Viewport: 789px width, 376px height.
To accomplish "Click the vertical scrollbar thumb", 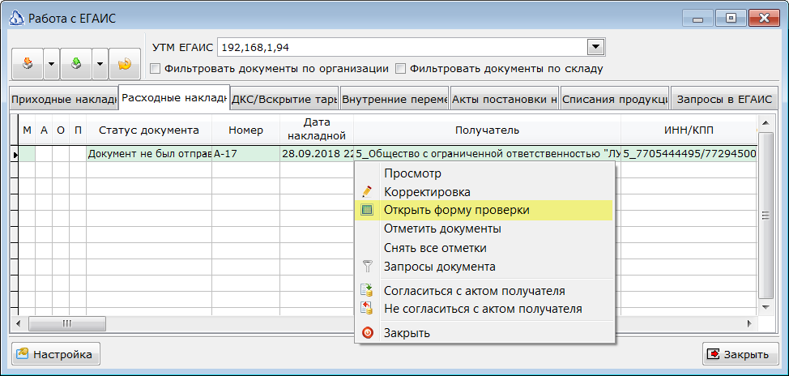I will tap(766, 216).
